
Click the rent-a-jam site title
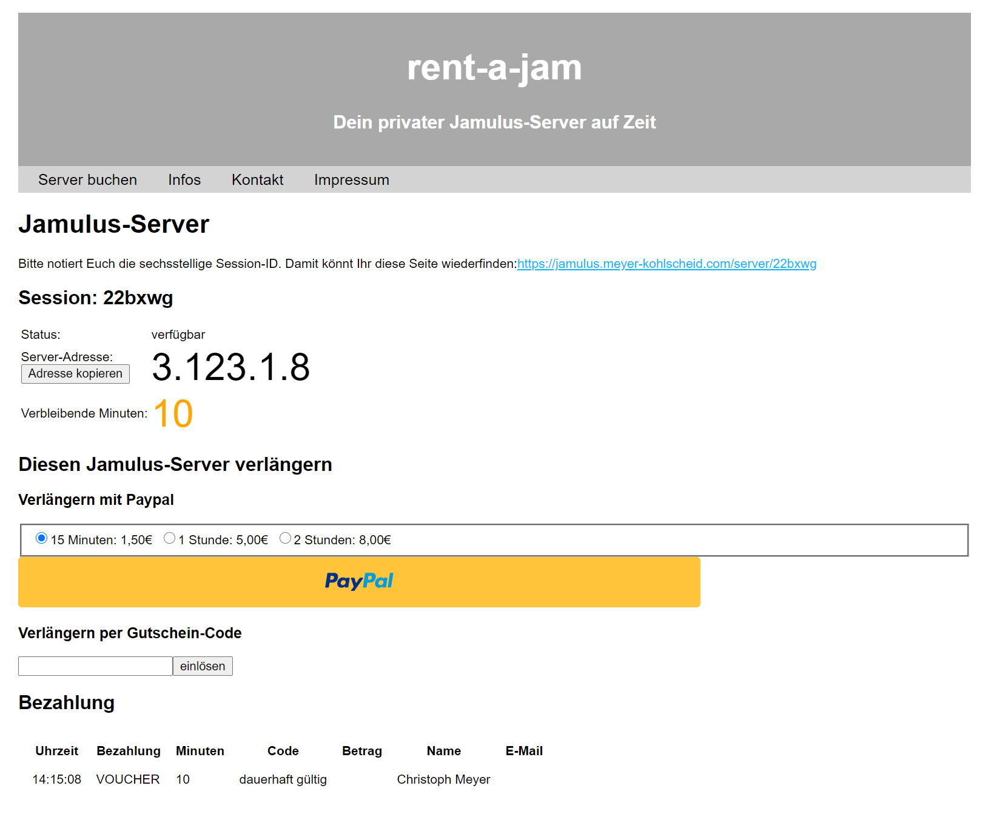pos(494,67)
